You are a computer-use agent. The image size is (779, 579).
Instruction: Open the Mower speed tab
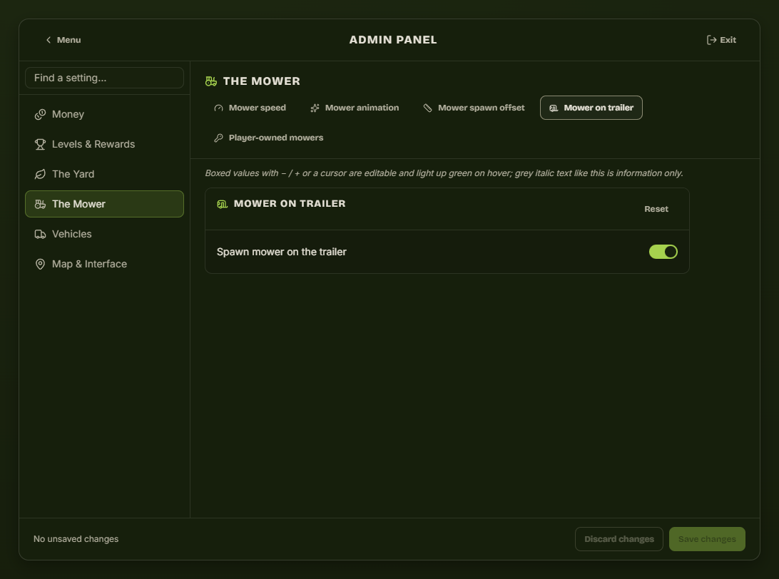[x=250, y=108]
